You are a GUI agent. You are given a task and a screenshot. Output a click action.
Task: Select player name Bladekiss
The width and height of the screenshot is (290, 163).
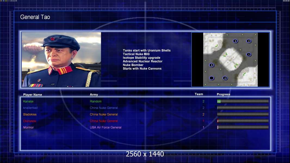click(30, 114)
